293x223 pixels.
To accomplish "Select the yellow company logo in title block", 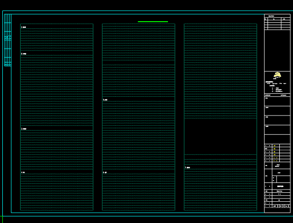I will (x=277, y=74).
